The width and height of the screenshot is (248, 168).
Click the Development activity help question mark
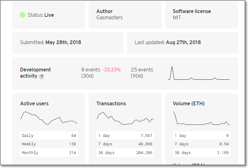click(x=41, y=76)
